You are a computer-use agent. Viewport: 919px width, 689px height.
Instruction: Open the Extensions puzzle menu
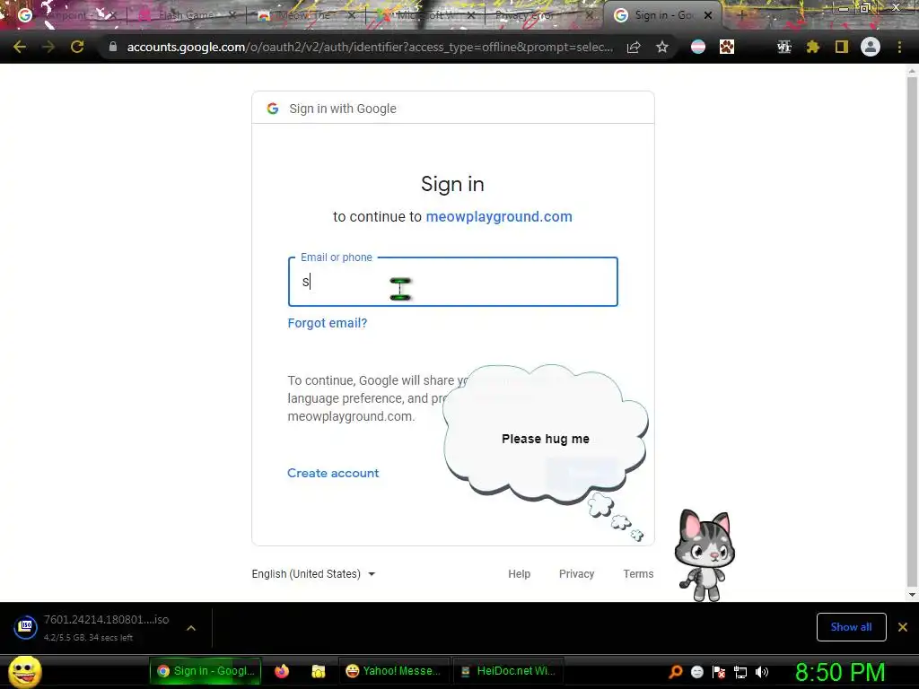point(813,47)
